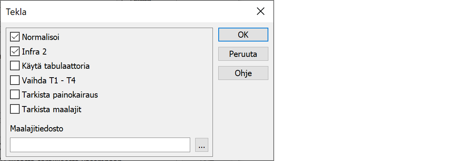The image size is (462, 161).
Task: Focus the Maalajitiedosto text field
Action: tap(100, 145)
